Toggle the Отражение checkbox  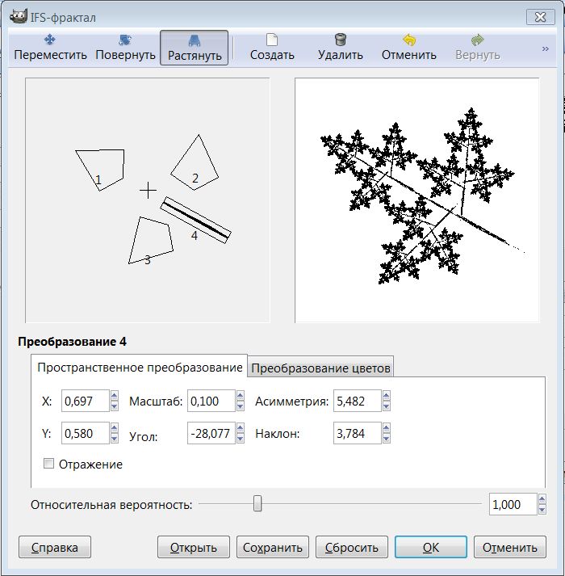pos(48,463)
